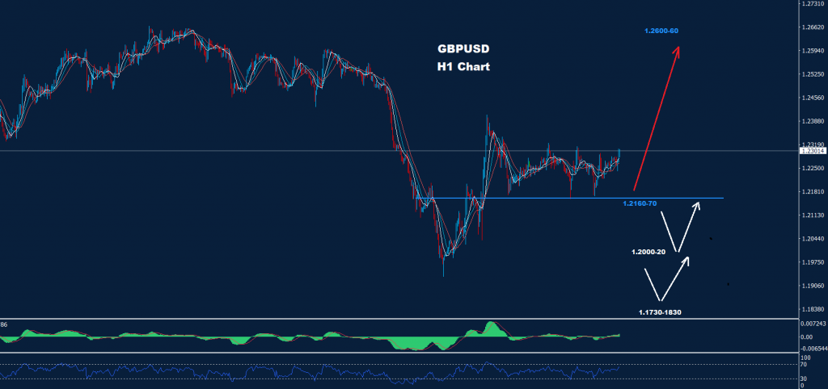Select the 1.2000-20 price zone label
828x389 pixels.
pyautogui.click(x=648, y=252)
